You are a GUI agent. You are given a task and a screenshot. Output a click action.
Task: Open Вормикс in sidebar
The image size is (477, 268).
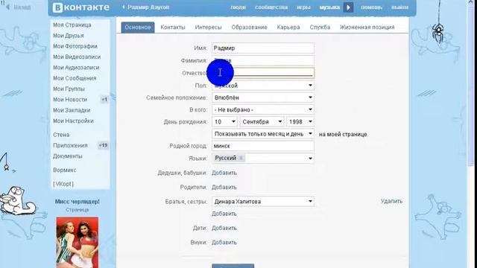point(65,170)
